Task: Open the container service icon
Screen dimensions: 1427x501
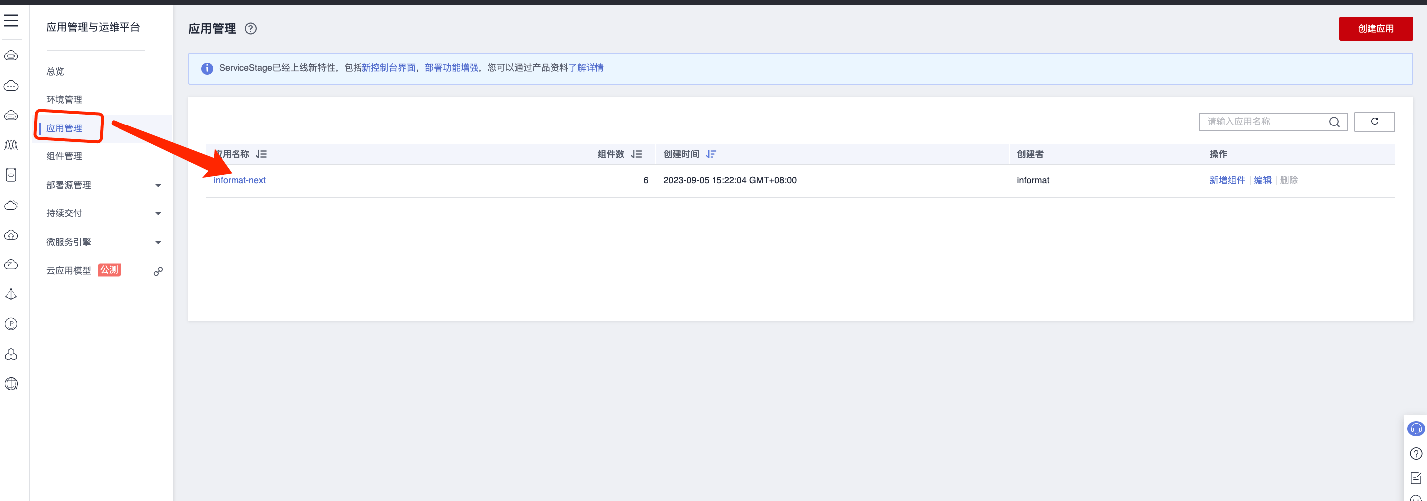Action: click(11, 175)
